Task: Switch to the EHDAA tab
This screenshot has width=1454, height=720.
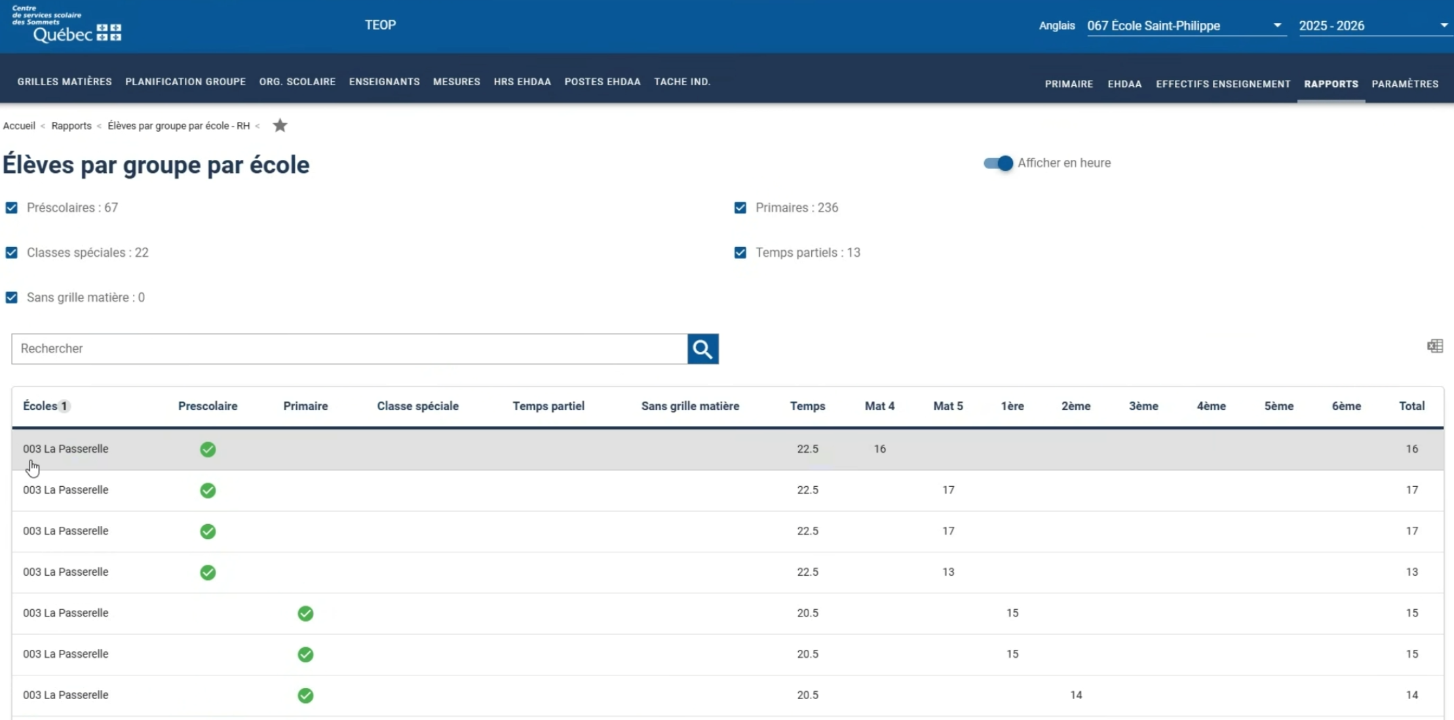Action: [x=1124, y=84]
